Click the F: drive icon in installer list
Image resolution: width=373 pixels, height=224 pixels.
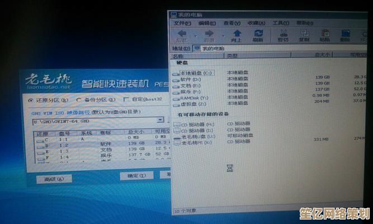click(41, 158)
